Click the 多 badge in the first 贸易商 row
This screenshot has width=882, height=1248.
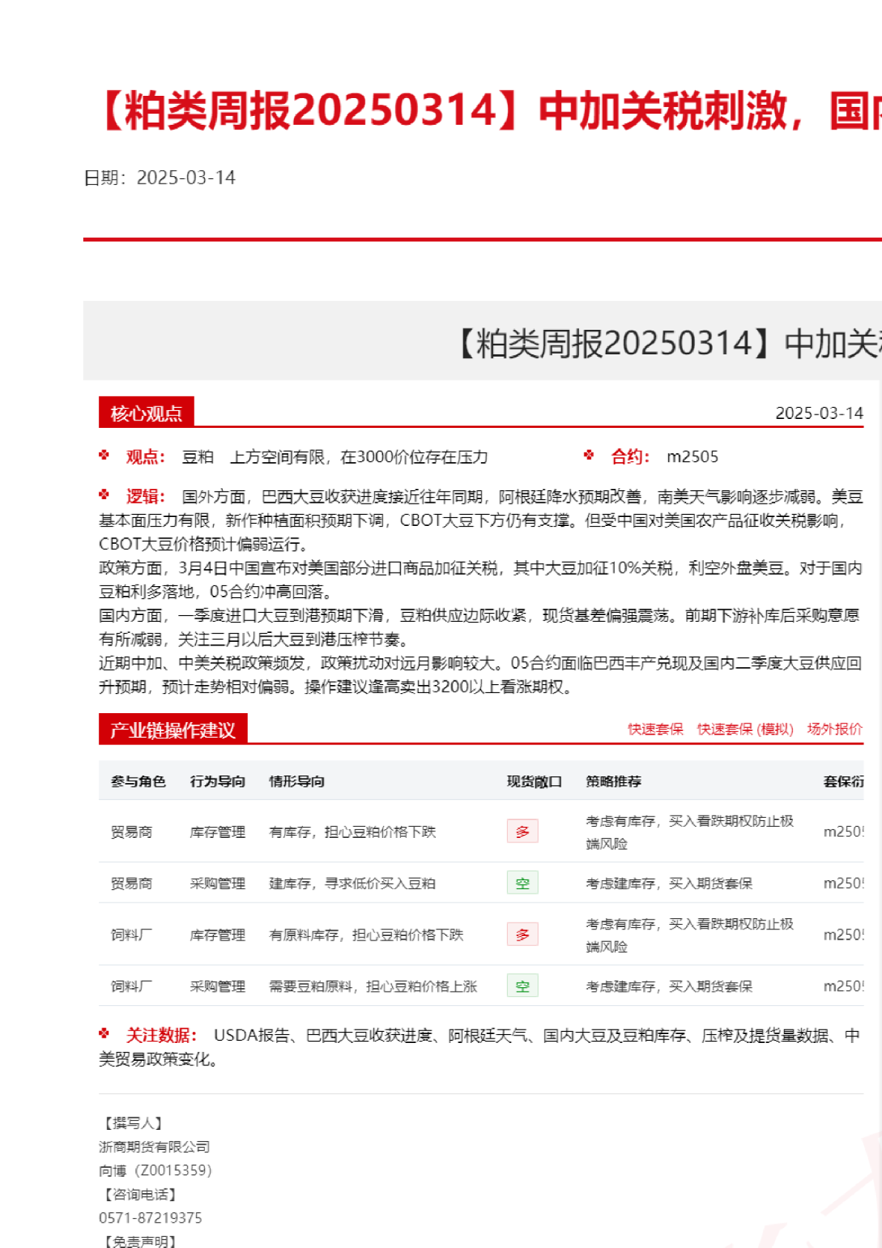point(522,831)
